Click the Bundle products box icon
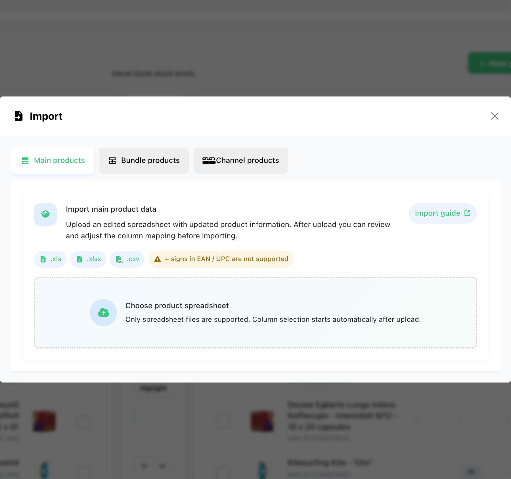The width and height of the screenshot is (511, 479). [x=112, y=161]
